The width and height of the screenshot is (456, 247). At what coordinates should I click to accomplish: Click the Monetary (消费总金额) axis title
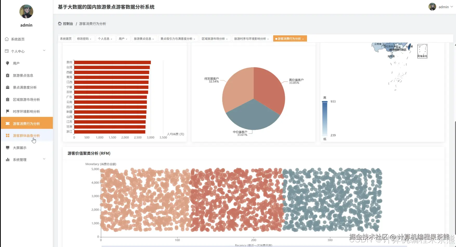pos(101,164)
